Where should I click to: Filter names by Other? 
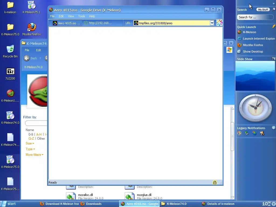tap(41, 139)
